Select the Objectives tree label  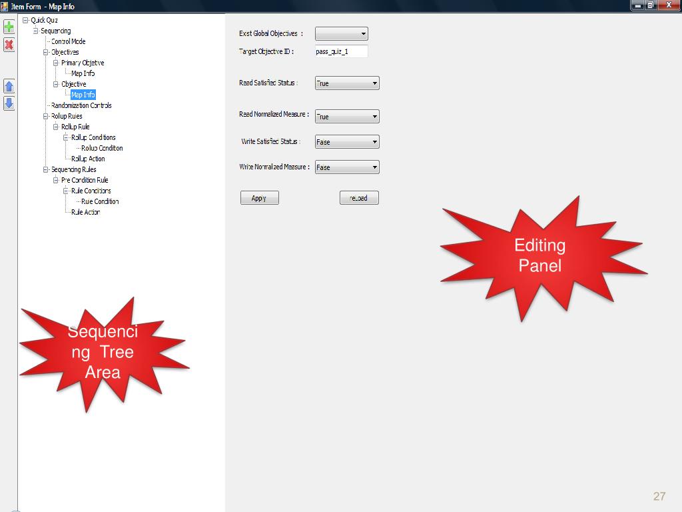click(x=65, y=52)
